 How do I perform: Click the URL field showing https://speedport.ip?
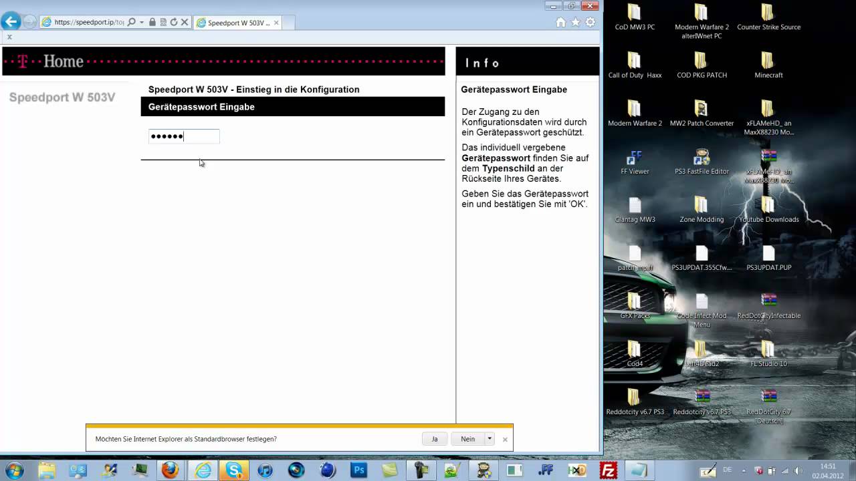[x=89, y=22]
